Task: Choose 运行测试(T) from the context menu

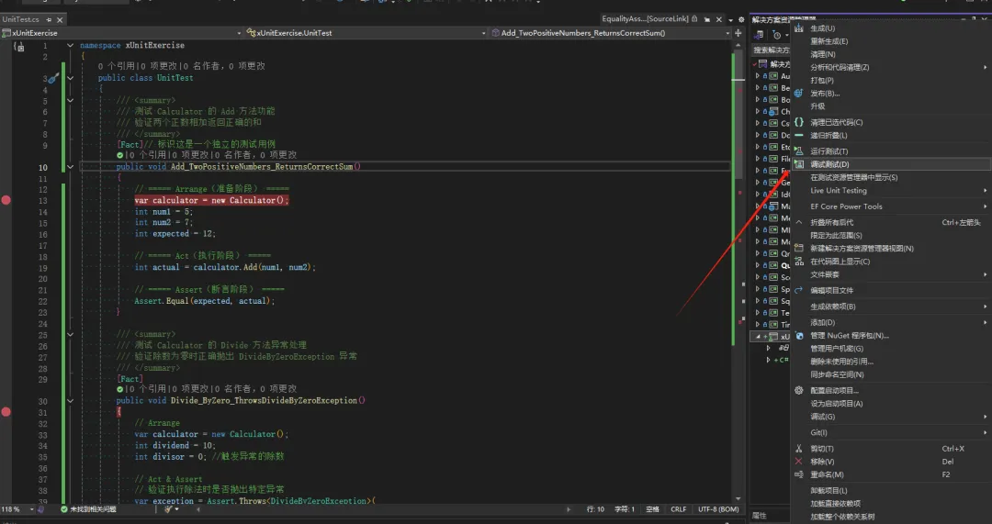Action: 891,151
